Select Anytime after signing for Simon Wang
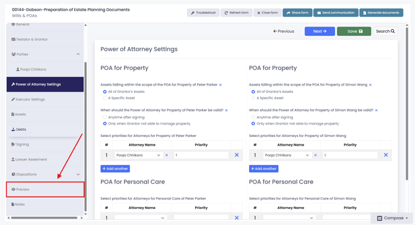This screenshot has height=225, width=415. click(253, 117)
